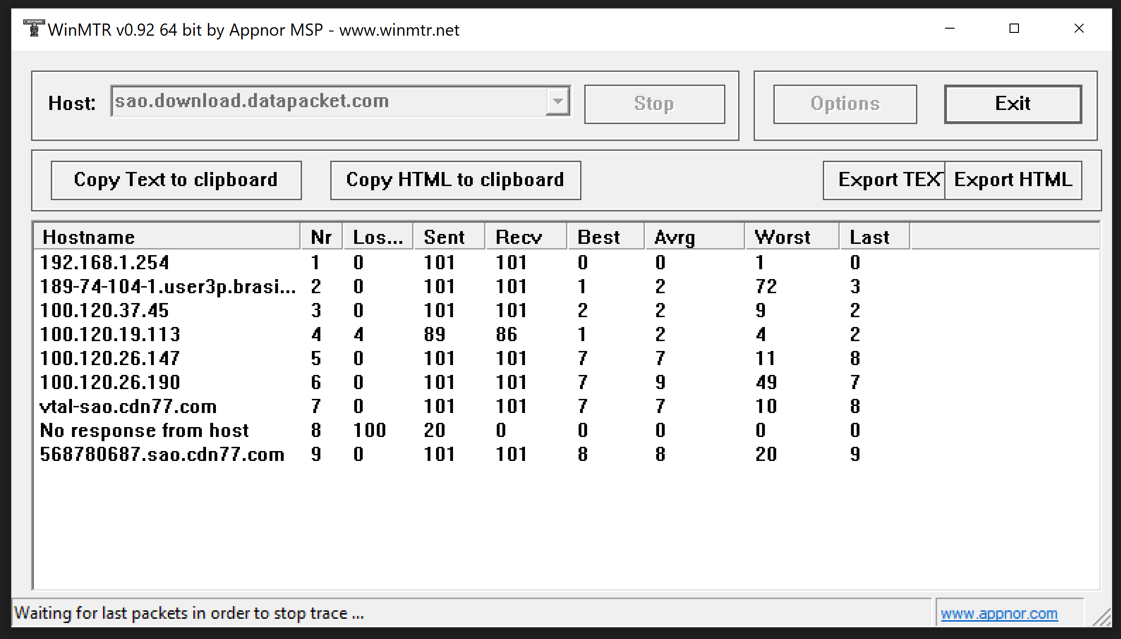Screen dimensions: 1121x639
Task: Click the Worst value 11 in hop 5
Action: [765, 358]
